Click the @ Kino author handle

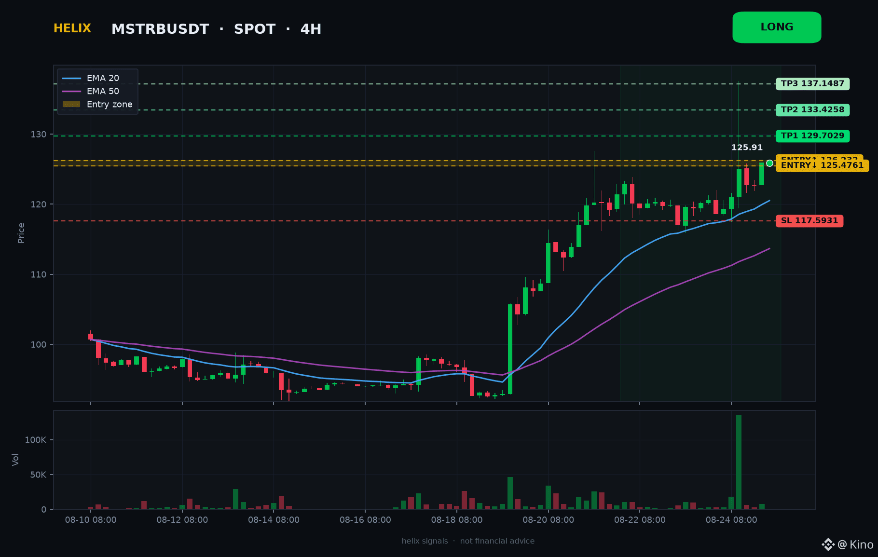pos(856,545)
